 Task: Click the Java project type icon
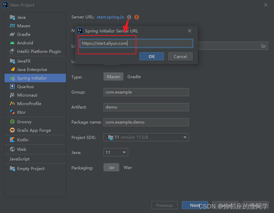tap(12, 17)
